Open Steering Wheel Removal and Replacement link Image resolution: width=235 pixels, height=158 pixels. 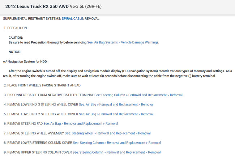pyautogui.click(x=107, y=133)
